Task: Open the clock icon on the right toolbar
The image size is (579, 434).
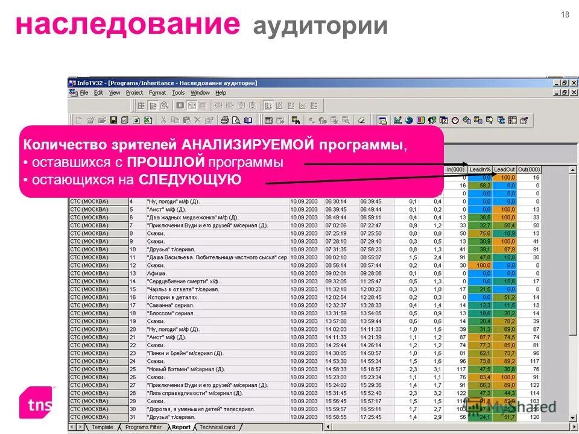Action: (454, 119)
